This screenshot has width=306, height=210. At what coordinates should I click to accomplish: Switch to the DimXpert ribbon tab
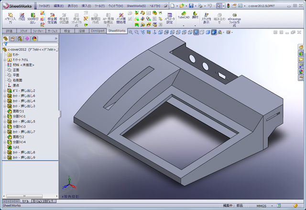click(x=97, y=31)
